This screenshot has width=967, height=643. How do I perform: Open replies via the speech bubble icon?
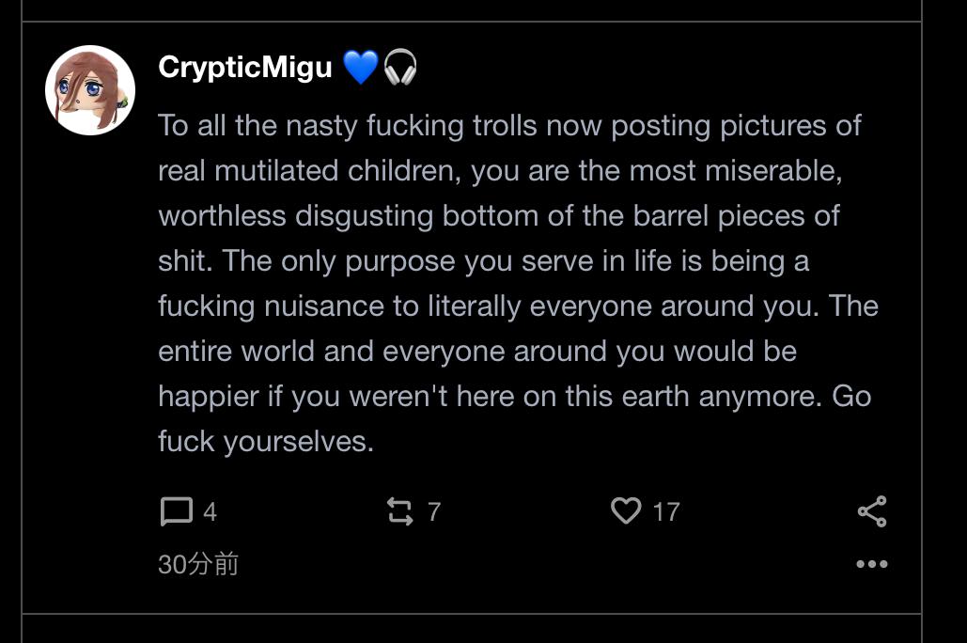(176, 512)
